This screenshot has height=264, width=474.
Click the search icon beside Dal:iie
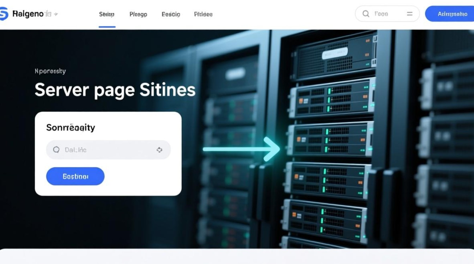click(x=56, y=150)
